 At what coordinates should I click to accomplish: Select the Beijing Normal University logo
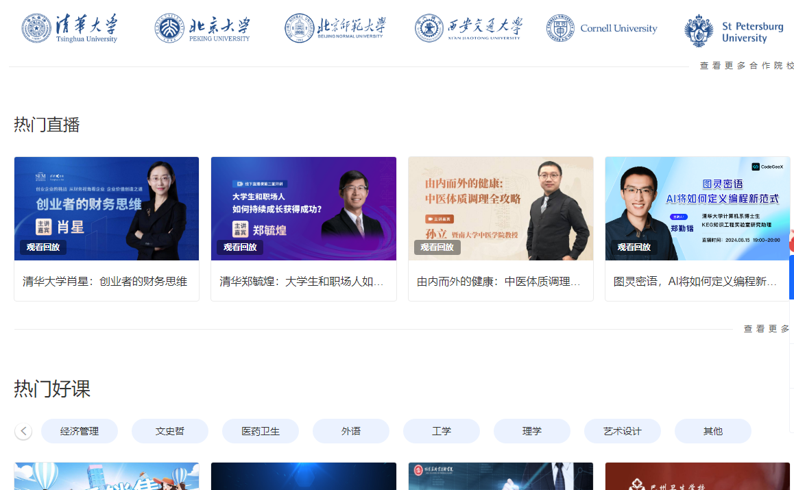pyautogui.click(x=335, y=28)
